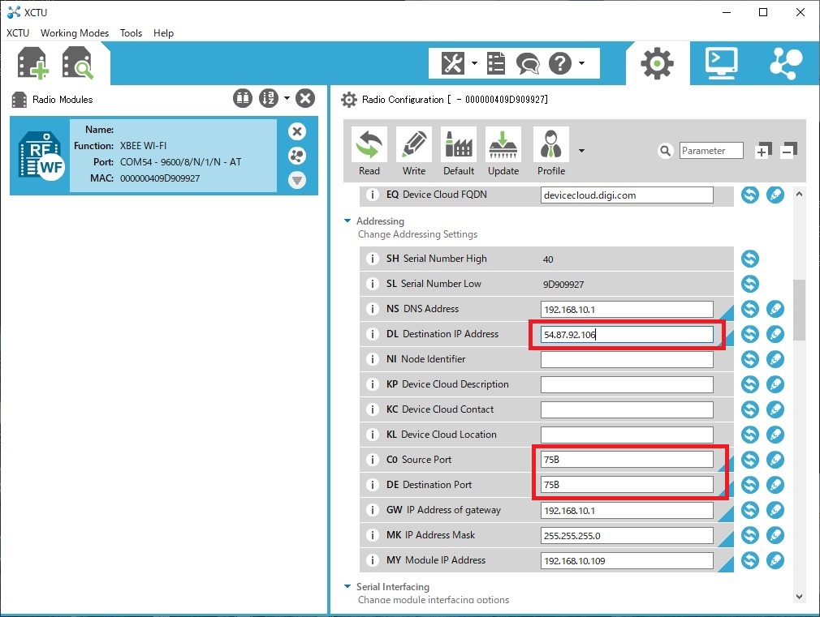Click the Discover radio modules icon

point(78,63)
